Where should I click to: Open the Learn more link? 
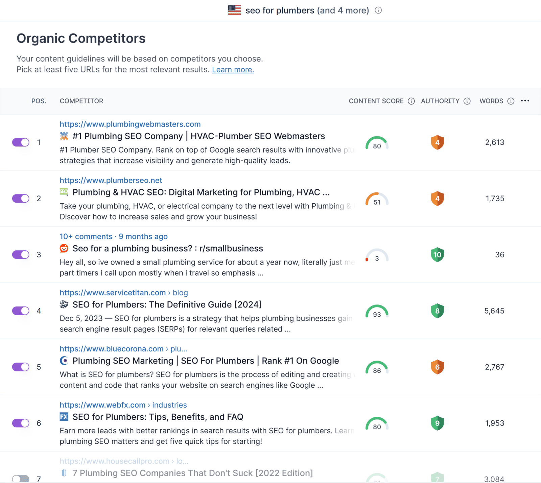coord(233,69)
